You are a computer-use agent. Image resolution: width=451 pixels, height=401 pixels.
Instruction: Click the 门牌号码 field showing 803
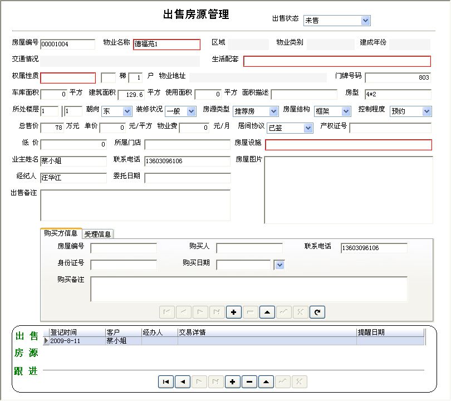(398, 77)
